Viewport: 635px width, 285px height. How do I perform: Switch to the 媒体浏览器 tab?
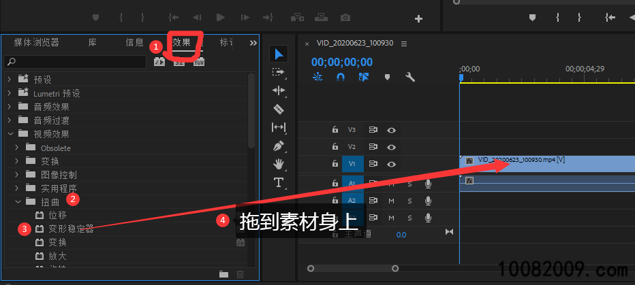pos(36,42)
